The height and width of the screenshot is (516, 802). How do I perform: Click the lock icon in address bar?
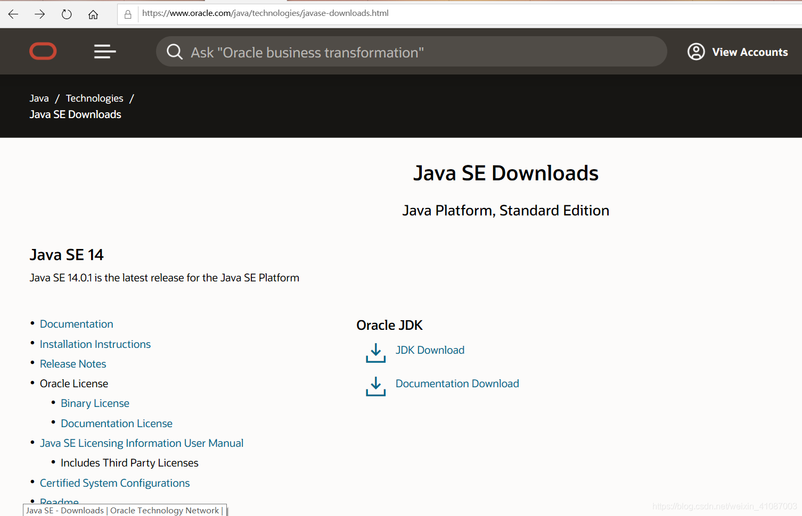[x=128, y=14]
